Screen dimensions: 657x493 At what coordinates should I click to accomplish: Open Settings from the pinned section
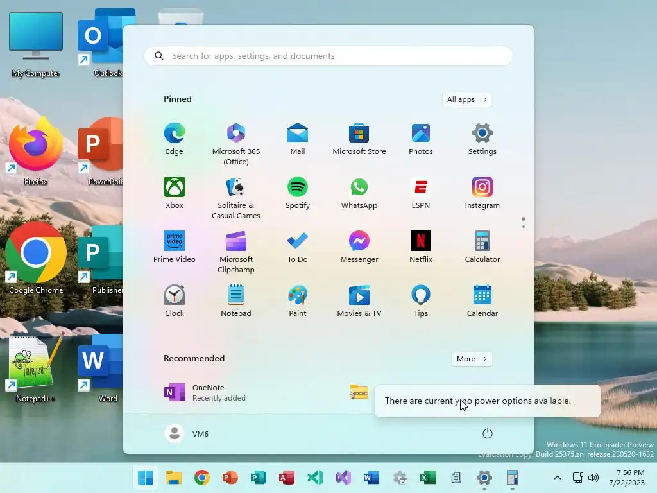pyautogui.click(x=482, y=139)
